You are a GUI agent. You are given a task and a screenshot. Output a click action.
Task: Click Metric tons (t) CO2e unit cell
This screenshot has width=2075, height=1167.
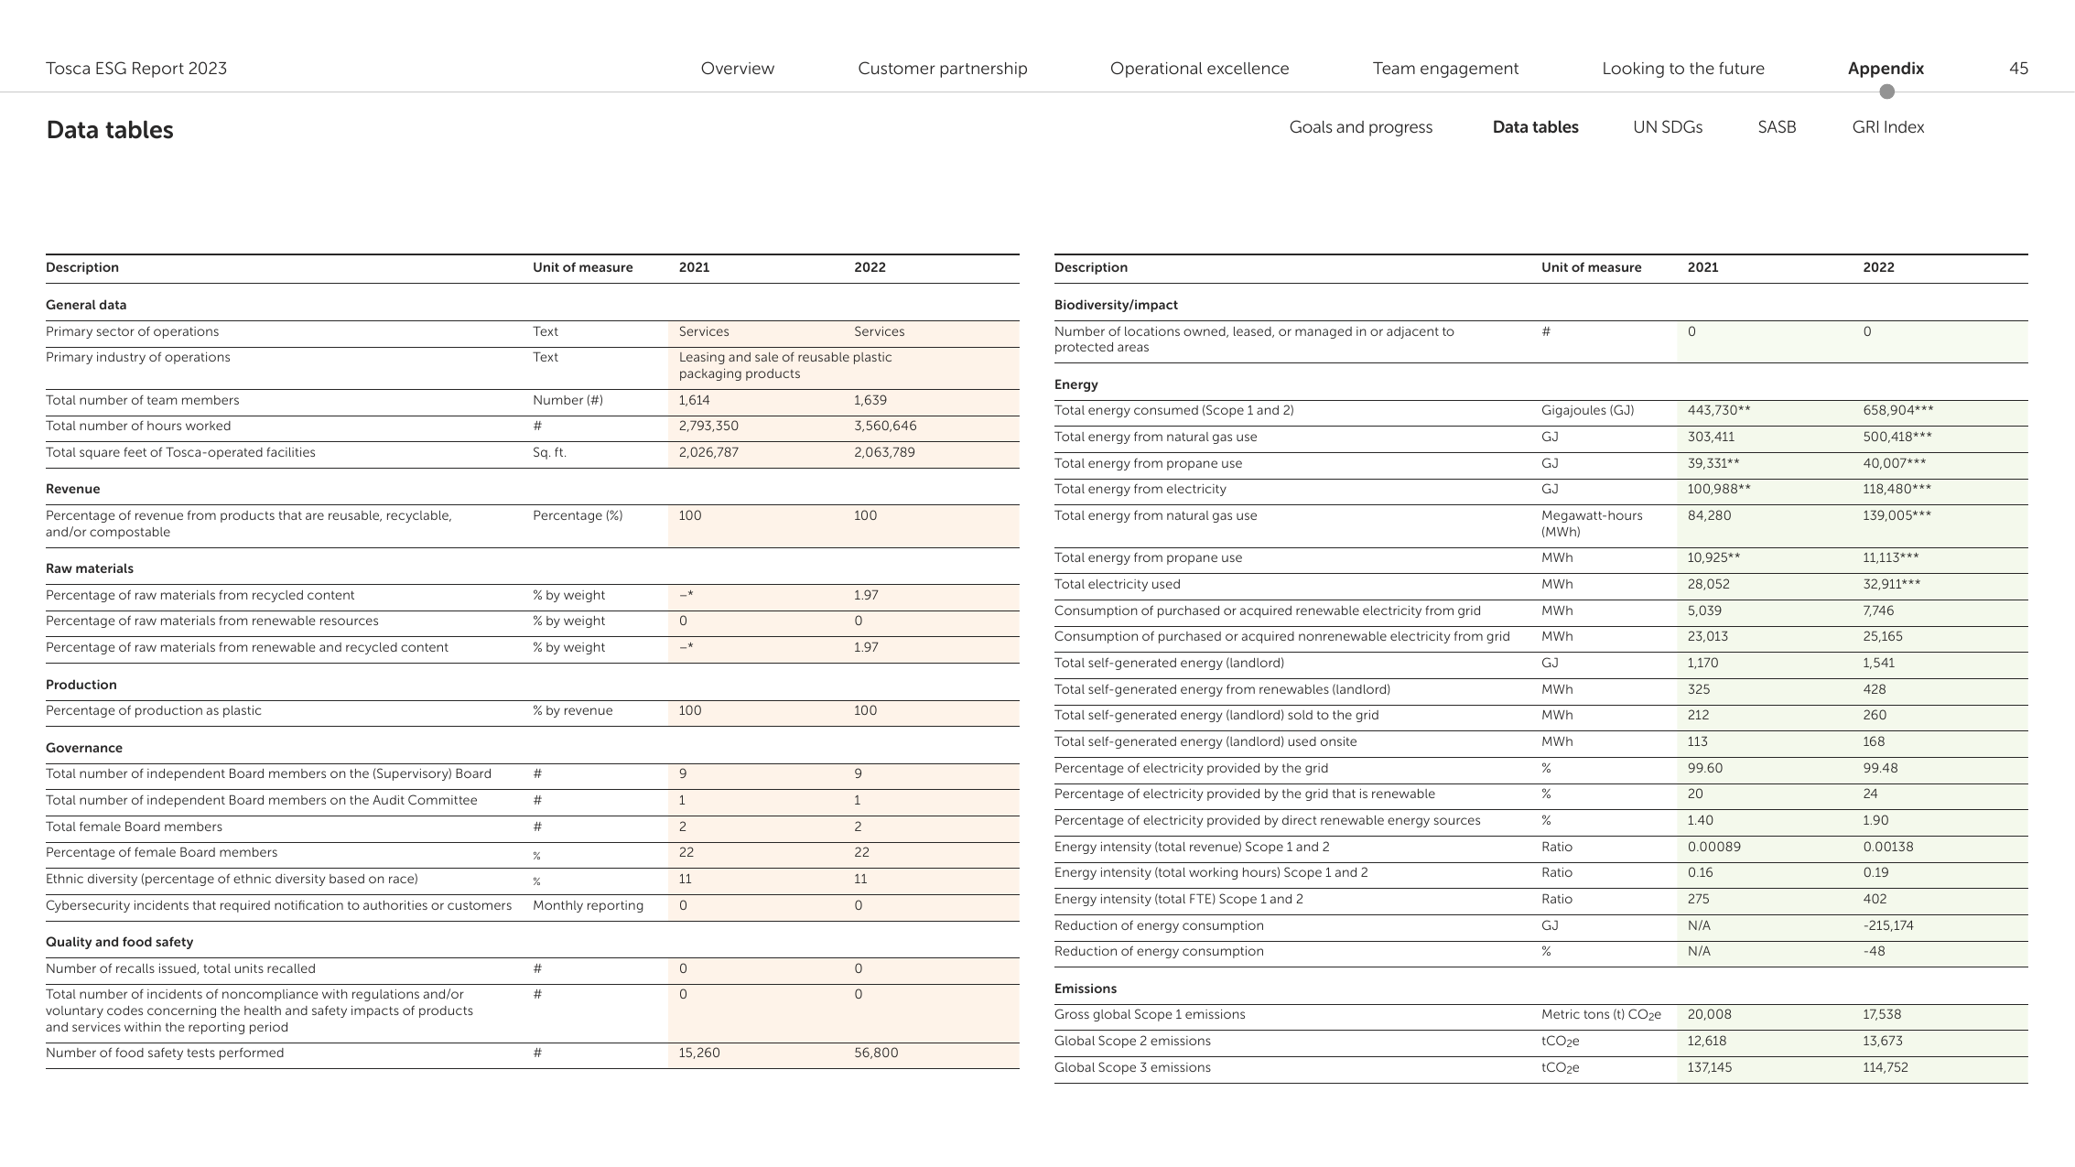click(x=1600, y=1014)
